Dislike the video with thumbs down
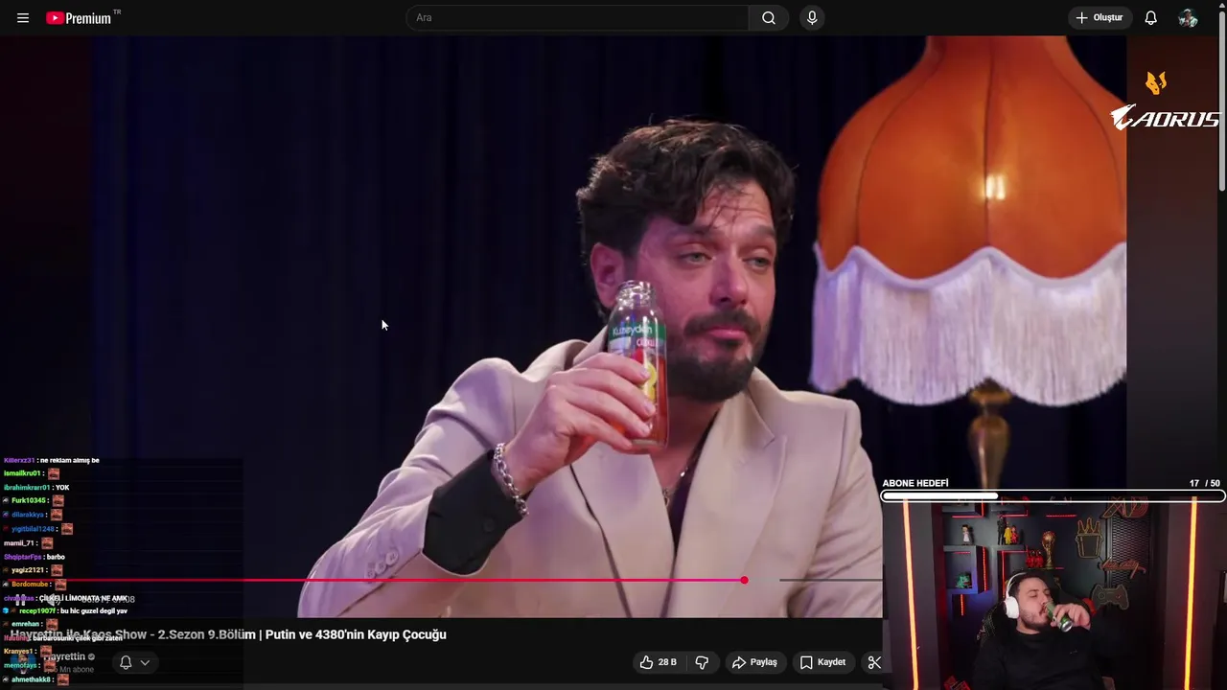 (702, 662)
